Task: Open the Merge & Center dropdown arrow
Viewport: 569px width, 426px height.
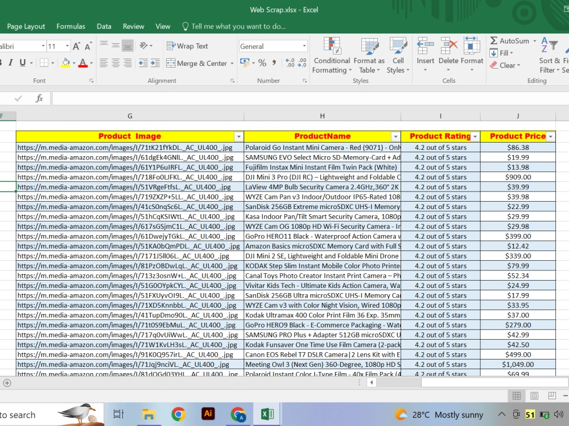Action: point(232,64)
